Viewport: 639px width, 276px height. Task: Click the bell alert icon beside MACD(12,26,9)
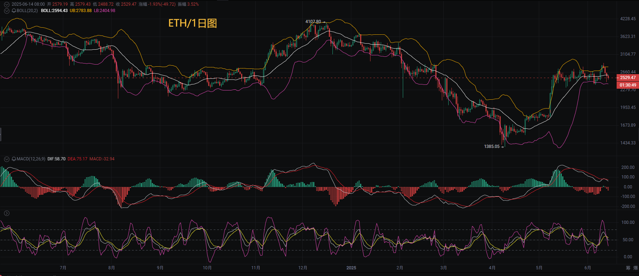pyautogui.click(x=14, y=159)
